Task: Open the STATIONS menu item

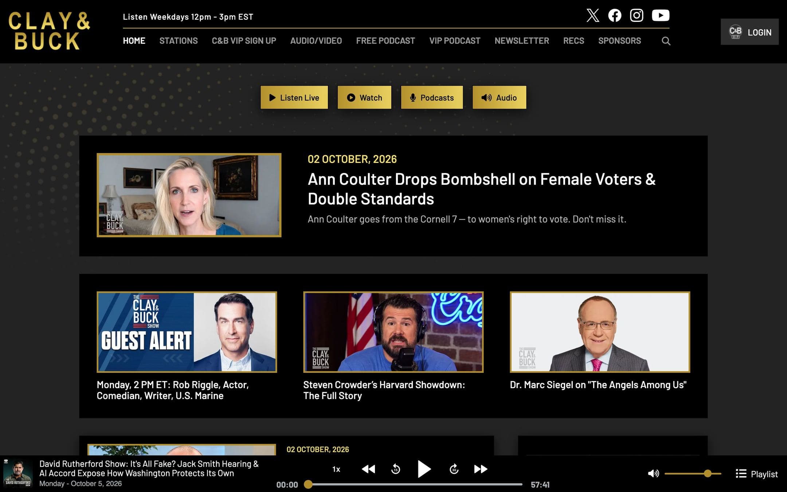Action: click(x=179, y=41)
